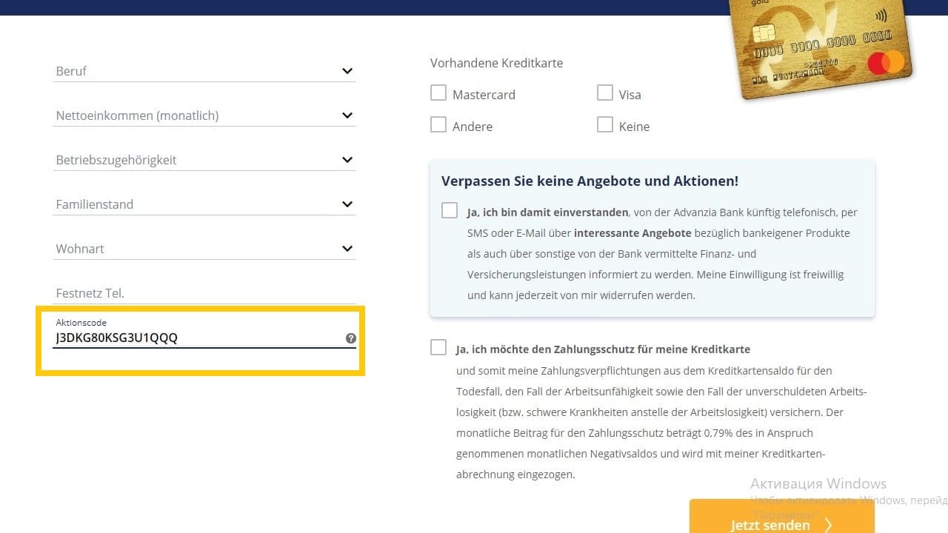Screen dimensions: 948x533
Task: Click the arrow icon on Jetzt senden
Action: coord(828,525)
